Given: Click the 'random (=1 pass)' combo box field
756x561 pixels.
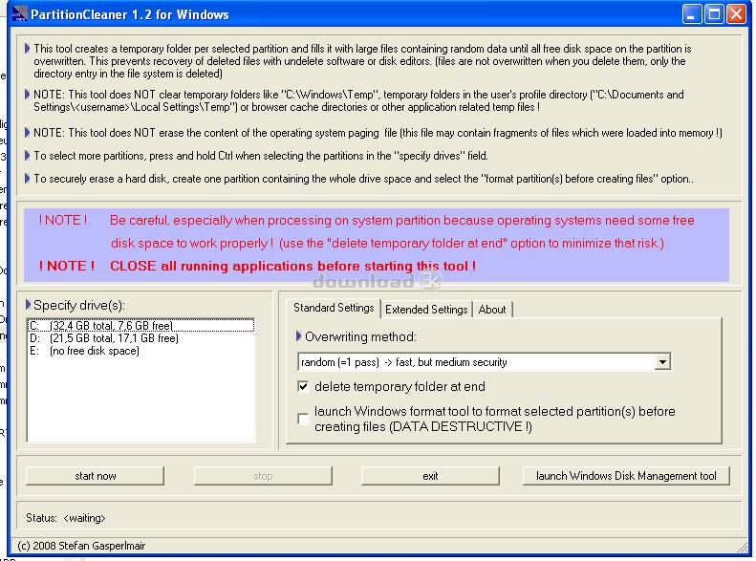Looking at the screenshot, I should [x=484, y=362].
